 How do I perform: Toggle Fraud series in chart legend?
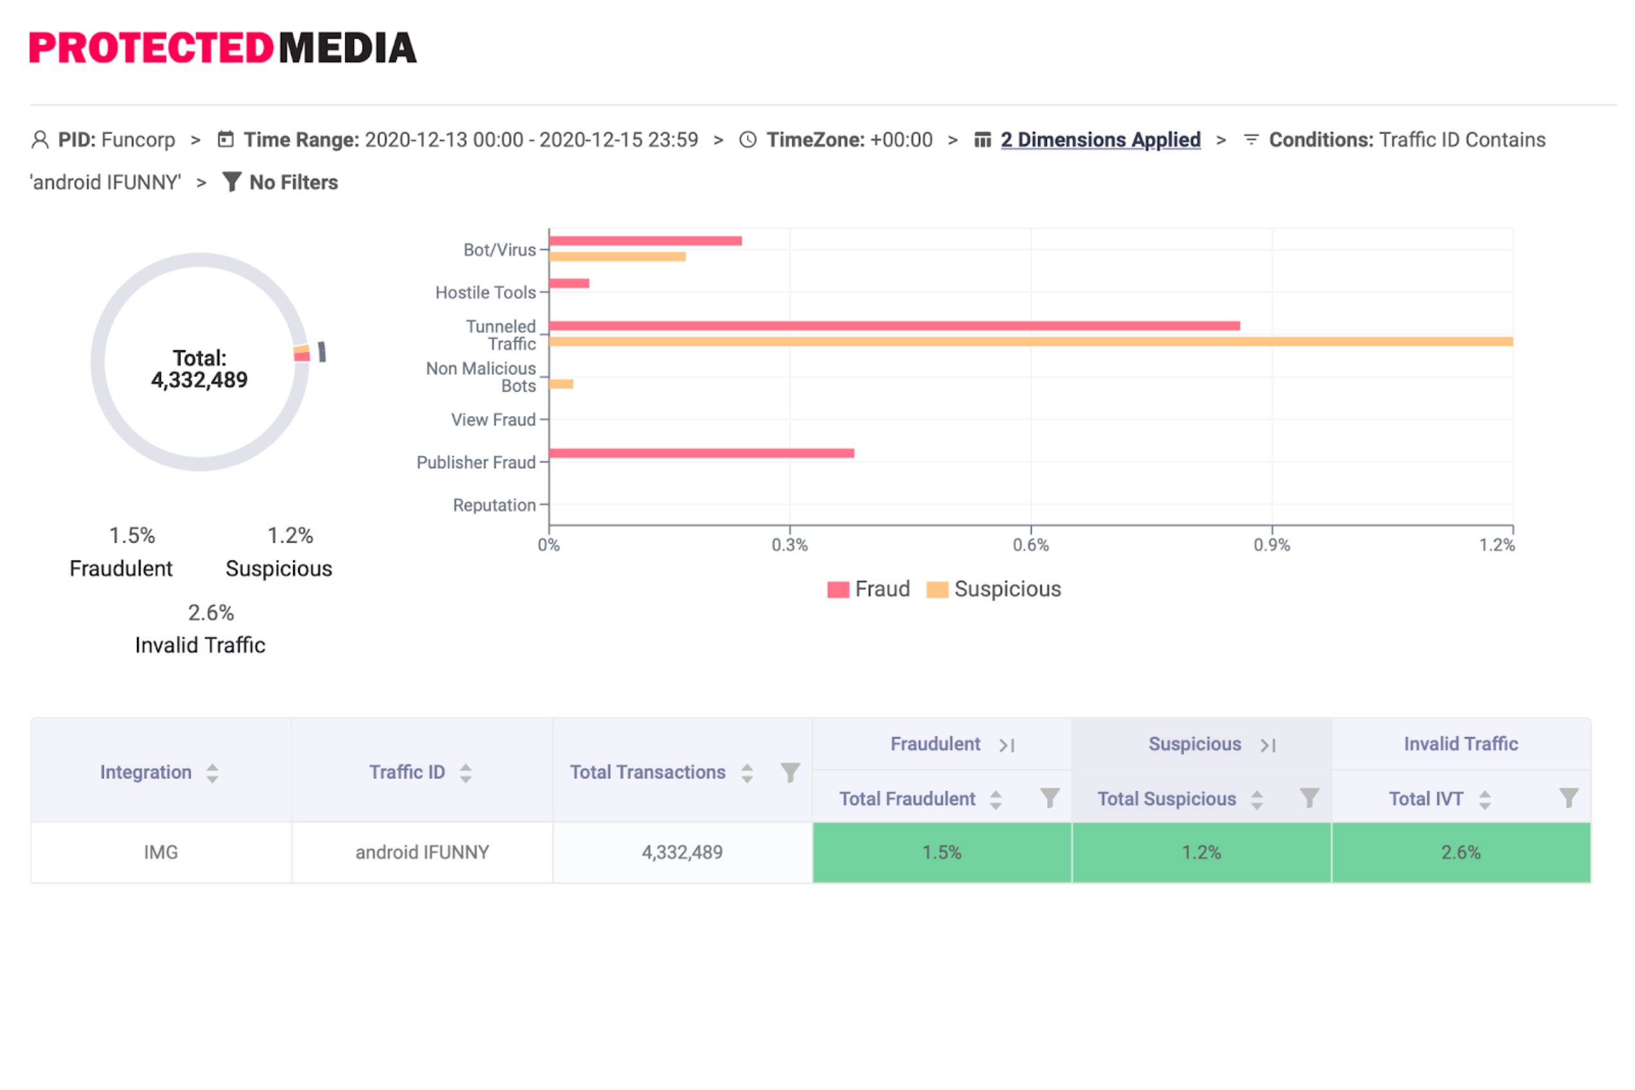(869, 589)
